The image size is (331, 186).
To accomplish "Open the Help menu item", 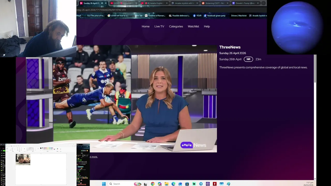I will (207, 26).
